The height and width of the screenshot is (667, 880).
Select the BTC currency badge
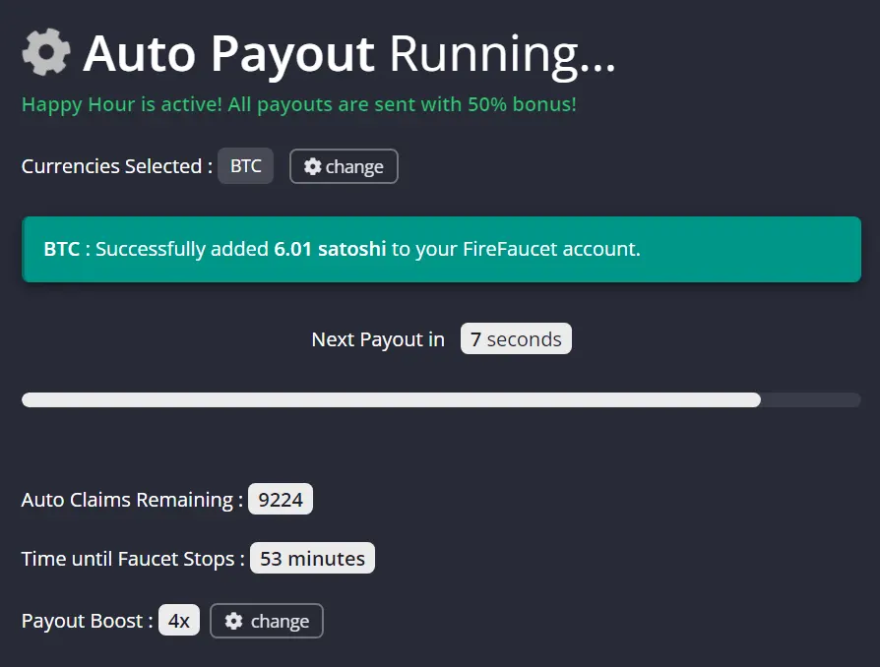tap(246, 166)
